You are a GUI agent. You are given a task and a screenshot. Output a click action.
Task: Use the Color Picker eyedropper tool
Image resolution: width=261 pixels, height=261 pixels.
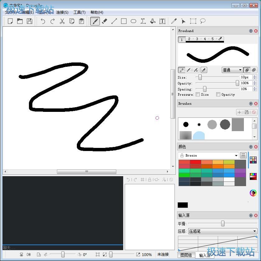pyautogui.click(x=174, y=21)
